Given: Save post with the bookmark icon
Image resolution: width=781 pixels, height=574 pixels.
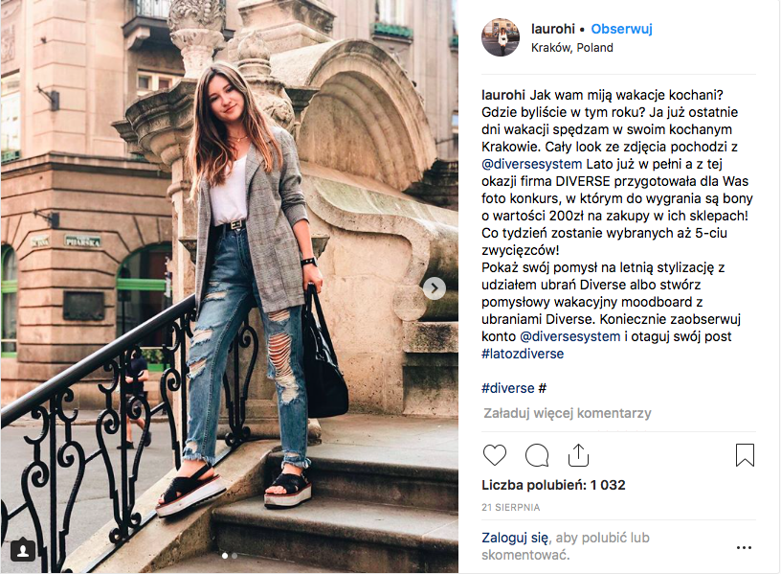Looking at the screenshot, I should pos(745,454).
